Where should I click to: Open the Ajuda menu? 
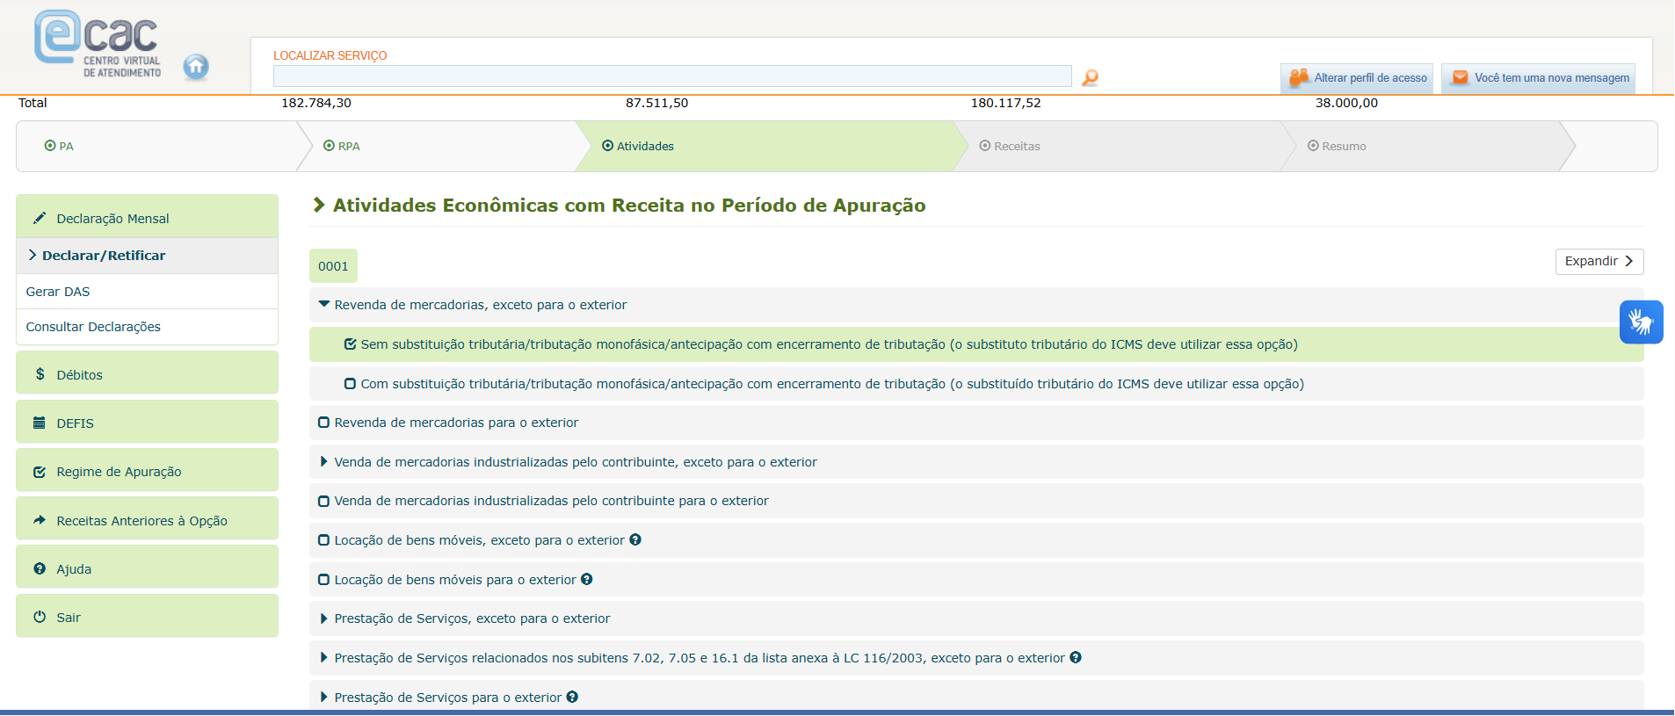[147, 567]
